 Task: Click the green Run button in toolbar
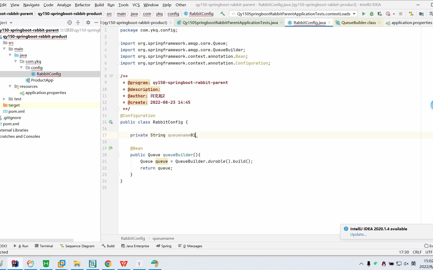(x=364, y=14)
